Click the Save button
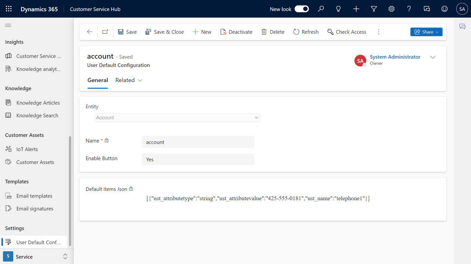 point(127,32)
